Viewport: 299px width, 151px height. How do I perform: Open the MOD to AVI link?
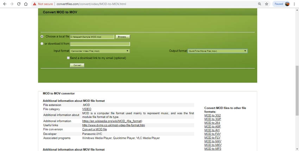pos(212,130)
